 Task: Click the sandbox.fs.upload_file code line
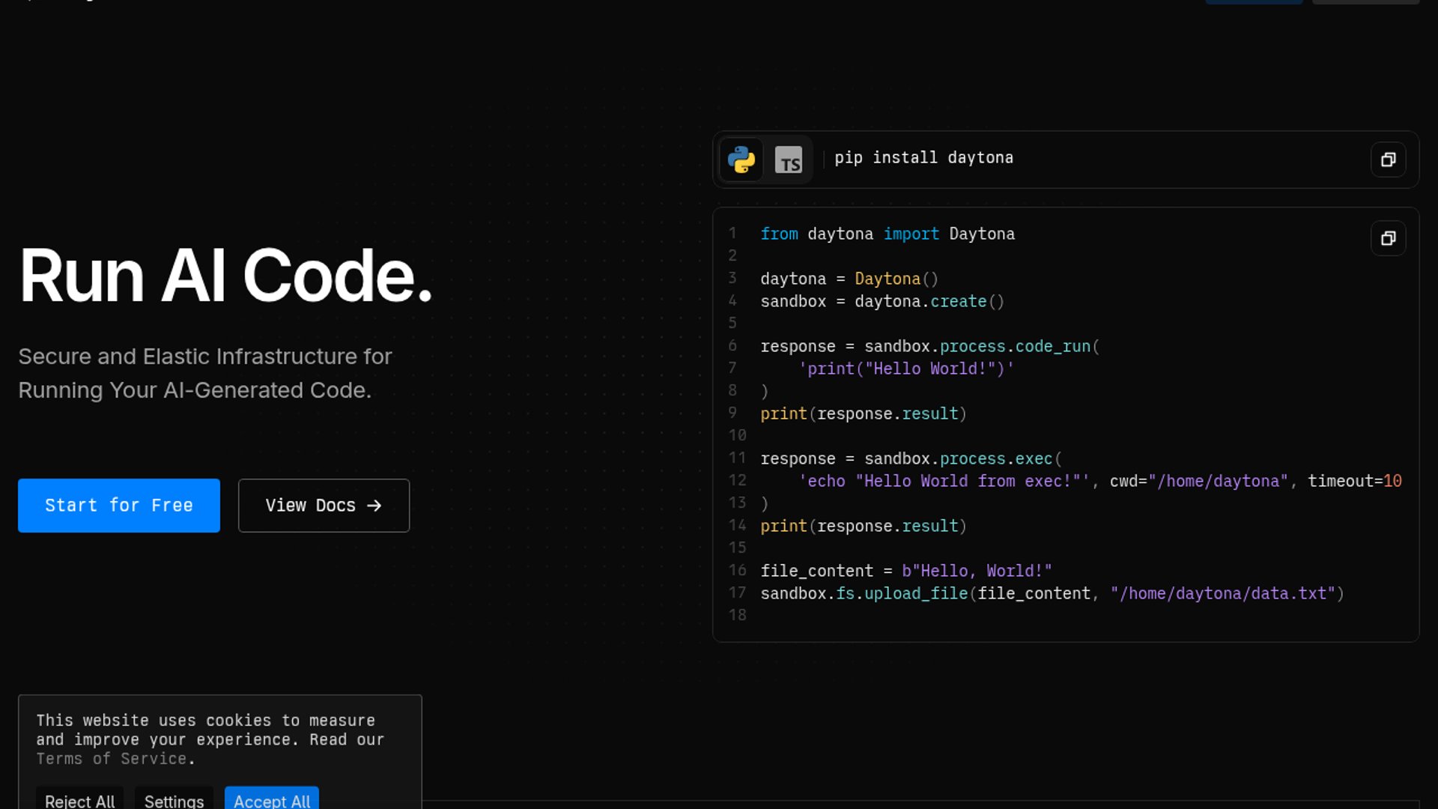click(1052, 593)
